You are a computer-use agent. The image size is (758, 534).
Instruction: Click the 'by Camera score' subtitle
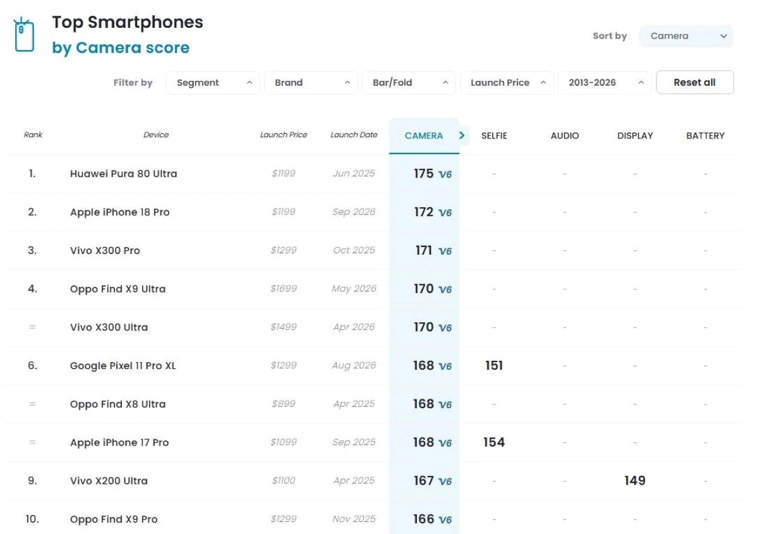point(121,48)
